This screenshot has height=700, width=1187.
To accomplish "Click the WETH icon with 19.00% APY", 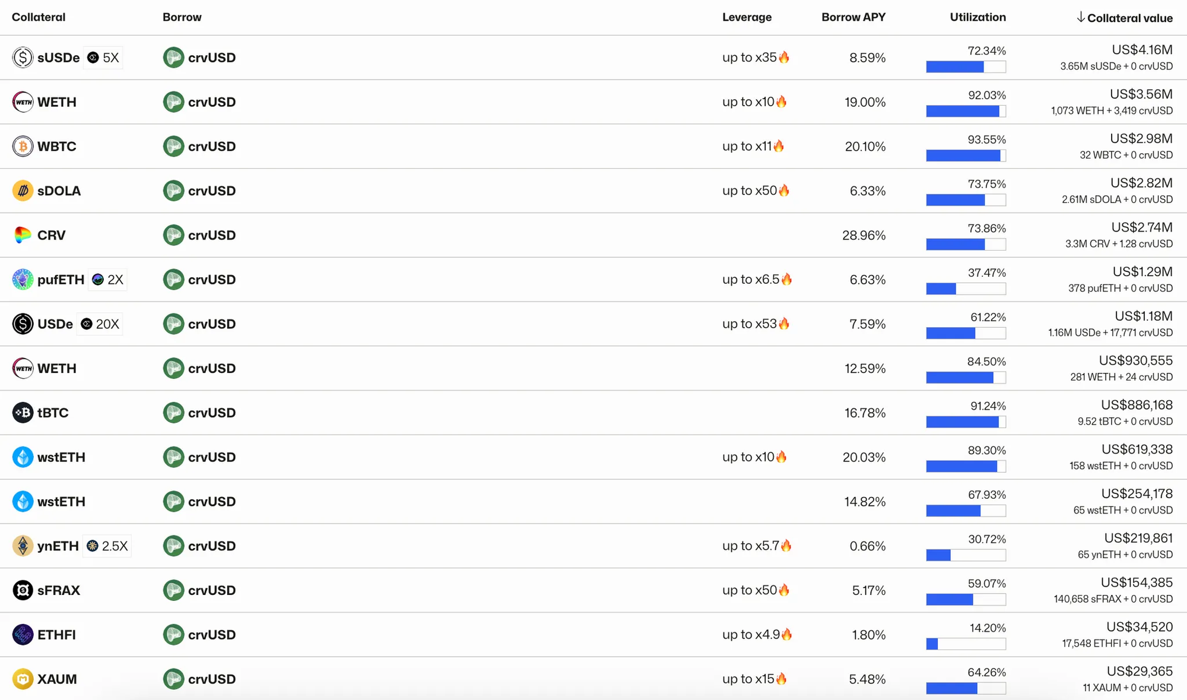I will coord(23,102).
